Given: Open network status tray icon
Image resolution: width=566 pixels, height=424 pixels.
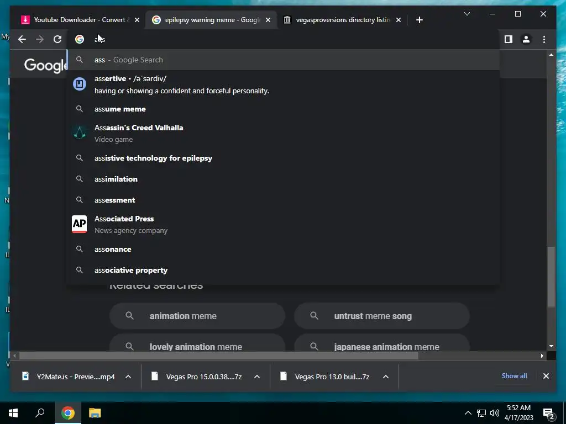Looking at the screenshot, I should [x=481, y=413].
